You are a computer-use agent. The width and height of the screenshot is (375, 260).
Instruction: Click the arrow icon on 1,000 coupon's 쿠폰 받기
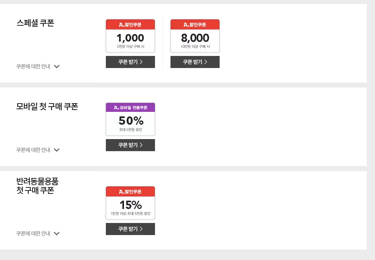pyautogui.click(x=141, y=62)
